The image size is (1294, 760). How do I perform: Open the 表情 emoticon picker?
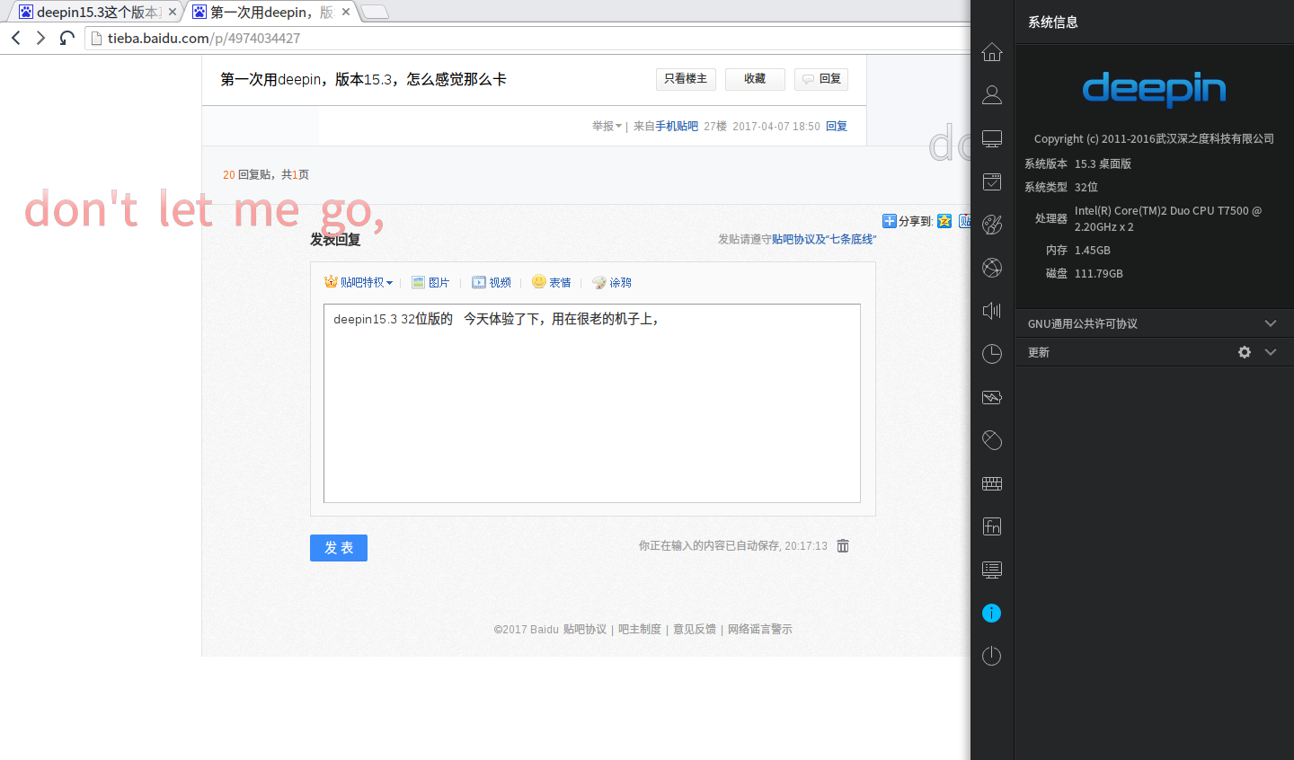click(552, 282)
